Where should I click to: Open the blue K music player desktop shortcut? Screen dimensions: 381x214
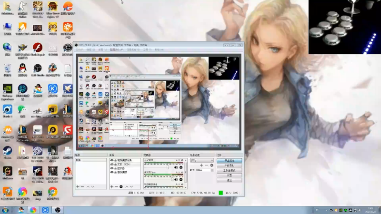[52, 91]
